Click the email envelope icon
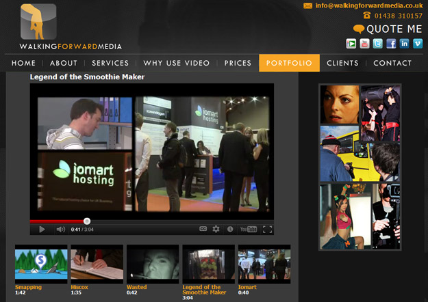Image resolution: width=428 pixels, height=302 pixels. 308,5
